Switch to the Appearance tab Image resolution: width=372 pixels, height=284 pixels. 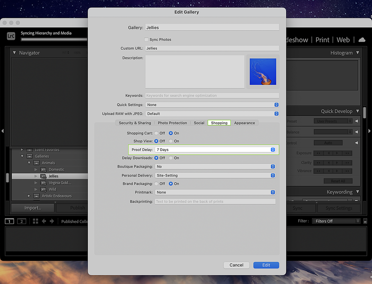244,123
